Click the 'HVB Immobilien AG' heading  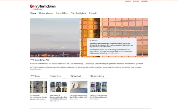39,60
